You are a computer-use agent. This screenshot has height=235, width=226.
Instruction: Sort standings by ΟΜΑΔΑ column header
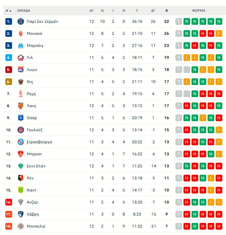coord(24,10)
